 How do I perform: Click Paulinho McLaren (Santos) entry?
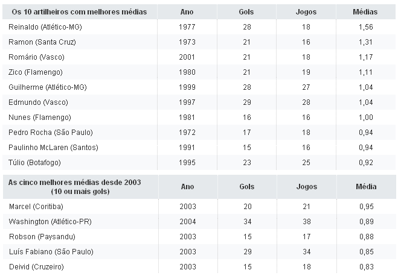[54, 148]
